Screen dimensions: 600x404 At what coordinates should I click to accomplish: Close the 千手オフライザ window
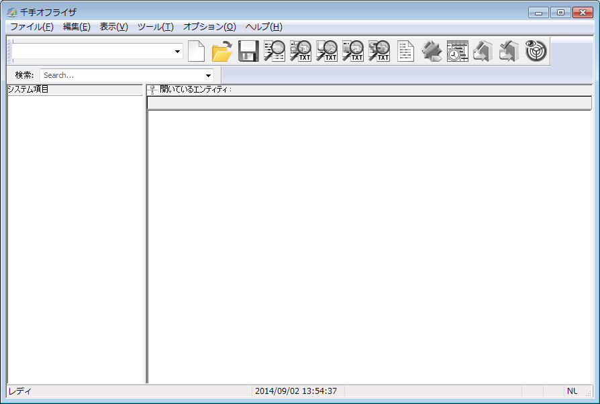[583, 13]
